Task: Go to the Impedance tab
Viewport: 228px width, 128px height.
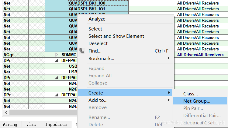Action: 56,124
